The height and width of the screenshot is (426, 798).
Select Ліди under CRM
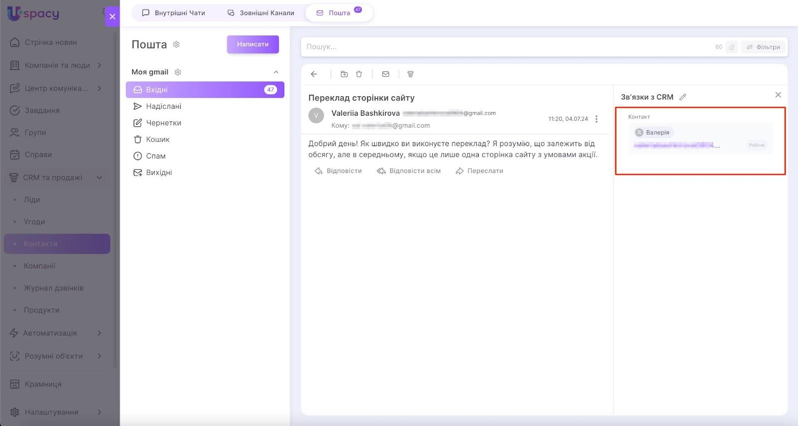pos(32,200)
